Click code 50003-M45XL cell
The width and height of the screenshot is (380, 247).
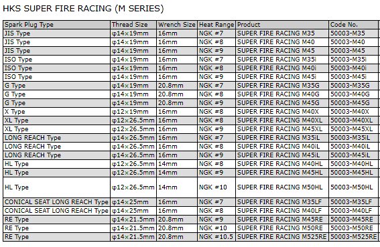click(353, 129)
